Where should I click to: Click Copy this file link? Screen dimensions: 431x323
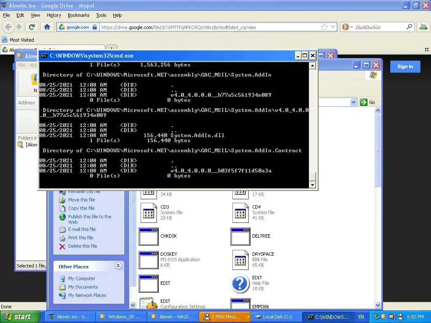(81, 208)
